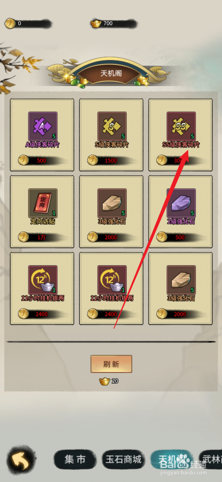Tap the gold coin balance at top left
This screenshot has height=482, width=222.
28,23
